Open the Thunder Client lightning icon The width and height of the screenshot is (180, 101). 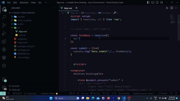[x=4, y=49]
